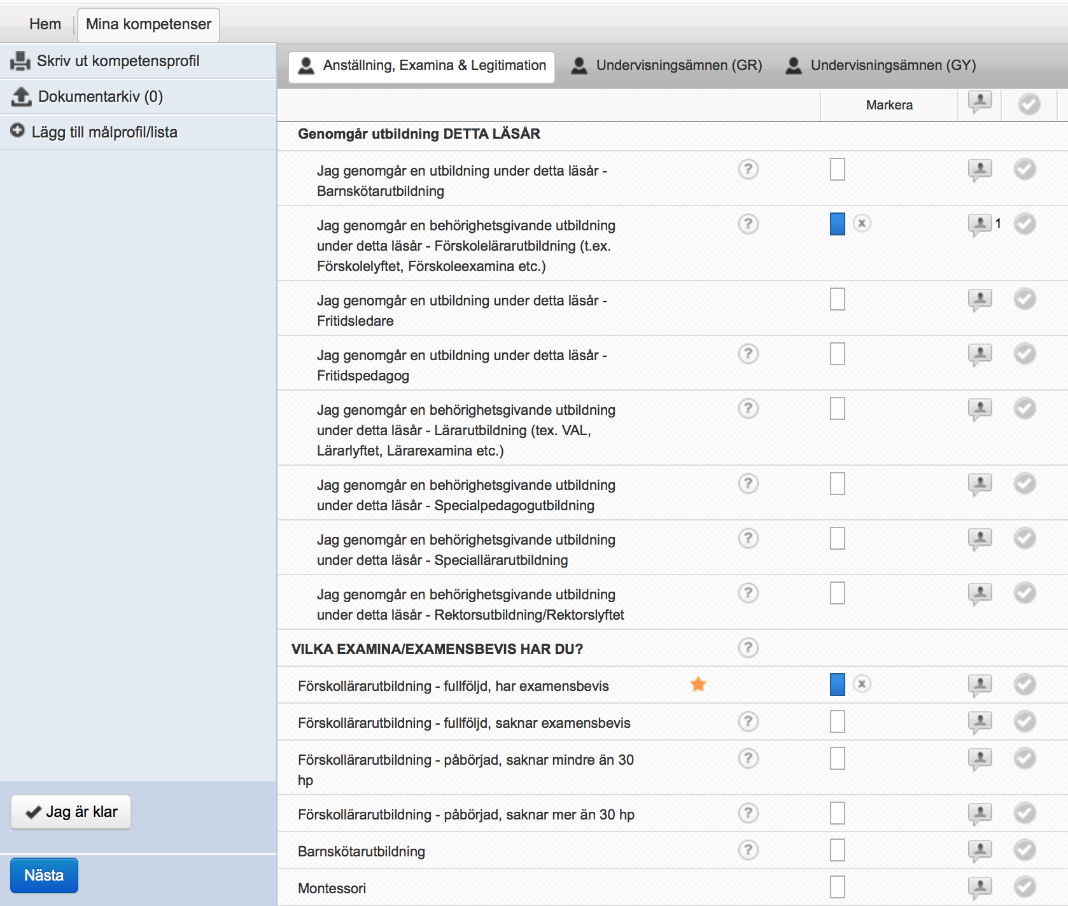Tick checkbox for Specialpedagogutbildning
This screenshot has width=1068, height=906.
tap(838, 484)
